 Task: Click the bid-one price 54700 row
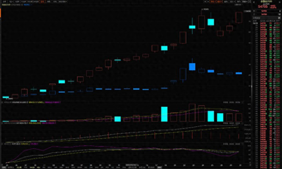click(267, 14)
